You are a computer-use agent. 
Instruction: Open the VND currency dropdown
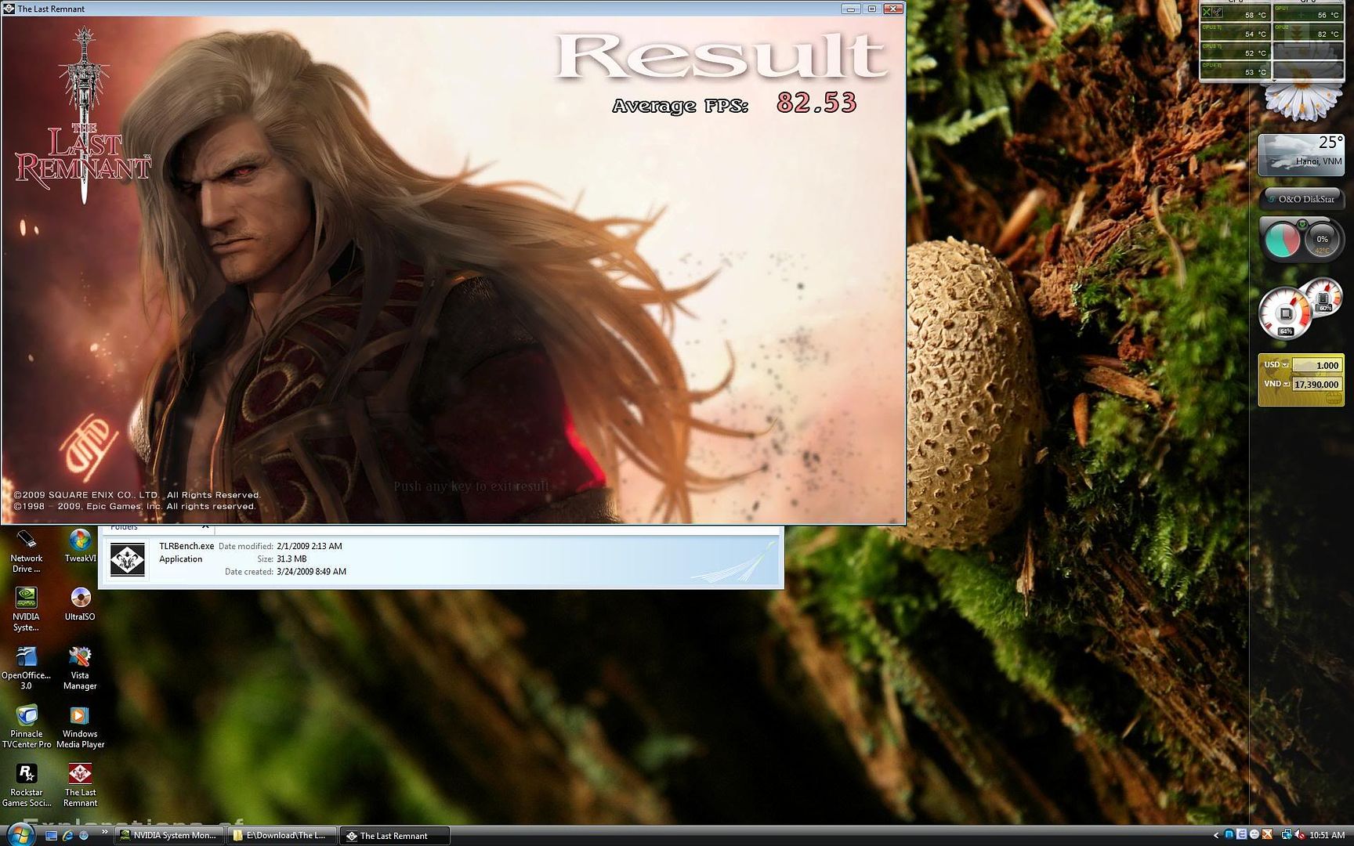1286,385
